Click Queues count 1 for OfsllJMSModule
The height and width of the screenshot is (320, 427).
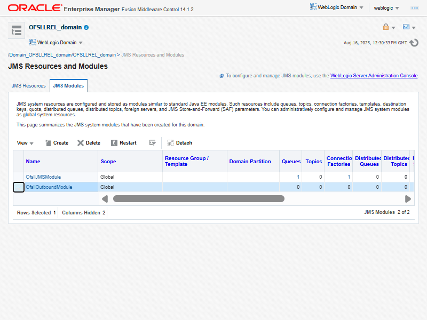point(298,177)
